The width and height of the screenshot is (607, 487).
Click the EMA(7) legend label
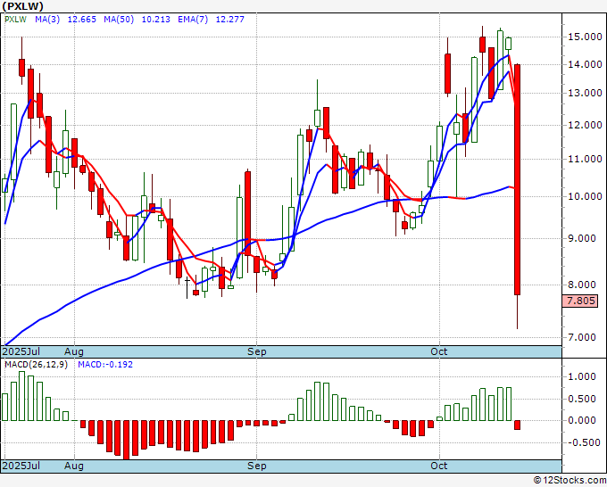click(x=193, y=20)
